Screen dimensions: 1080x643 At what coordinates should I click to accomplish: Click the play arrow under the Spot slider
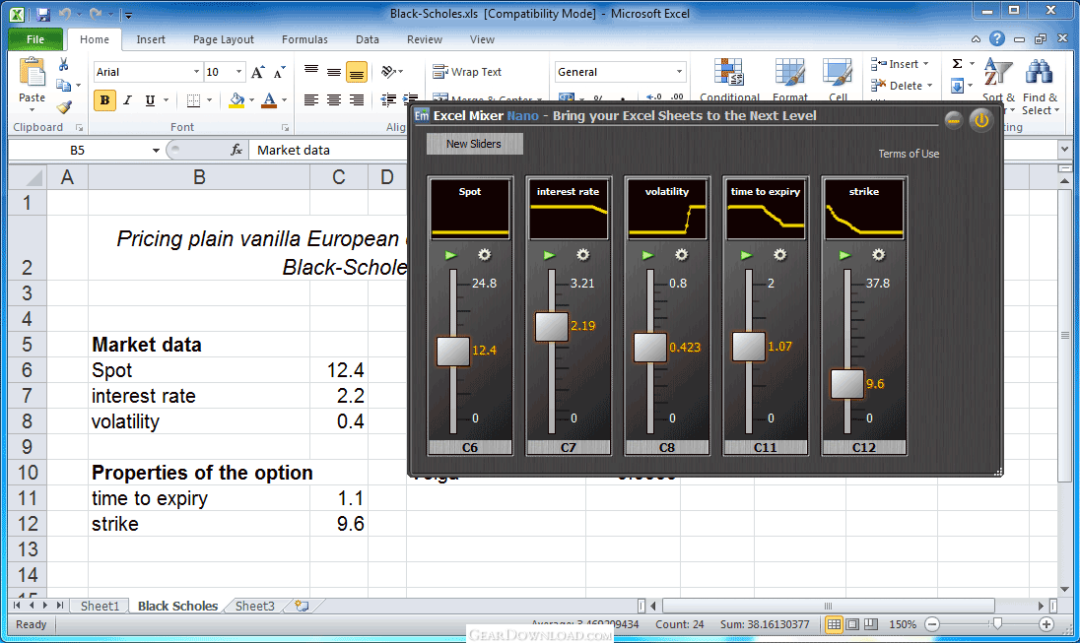451,255
